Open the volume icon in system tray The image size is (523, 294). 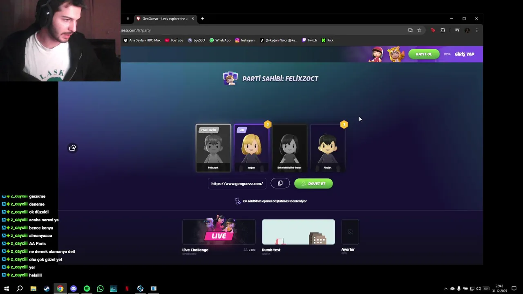pos(478,289)
